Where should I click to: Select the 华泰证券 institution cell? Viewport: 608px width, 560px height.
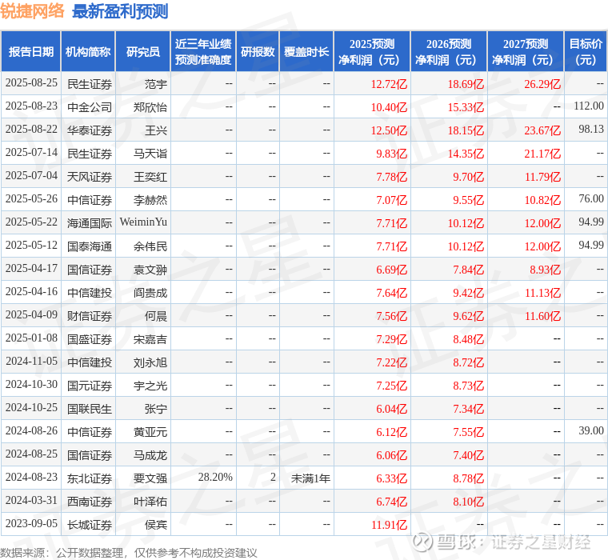[90, 130]
